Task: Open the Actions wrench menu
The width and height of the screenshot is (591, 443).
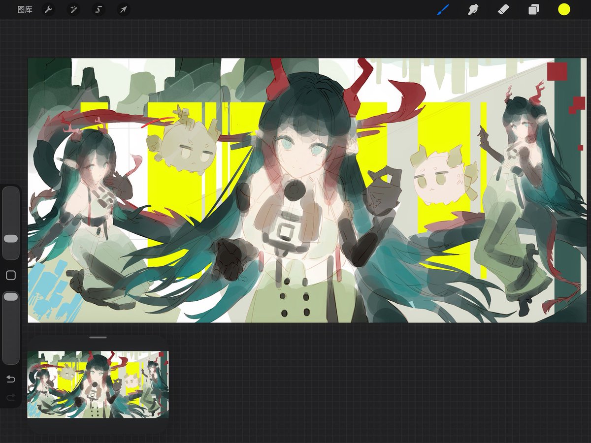Action: coord(48,9)
